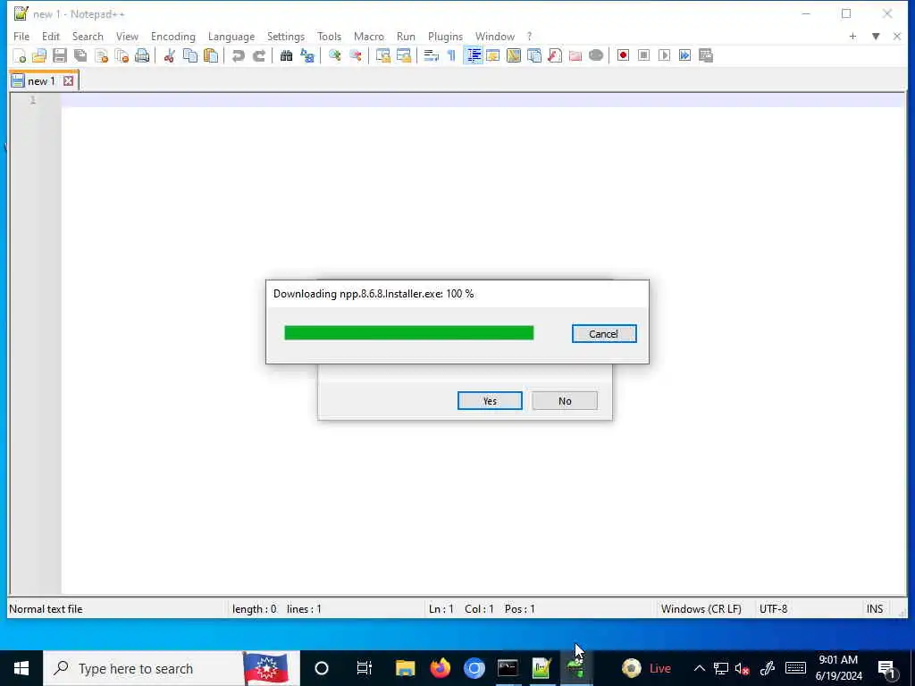
Task: Print the document using the printer icon
Action: pos(142,55)
